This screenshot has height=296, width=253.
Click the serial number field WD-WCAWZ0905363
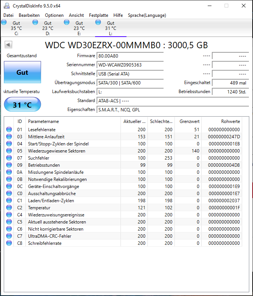[130, 65]
